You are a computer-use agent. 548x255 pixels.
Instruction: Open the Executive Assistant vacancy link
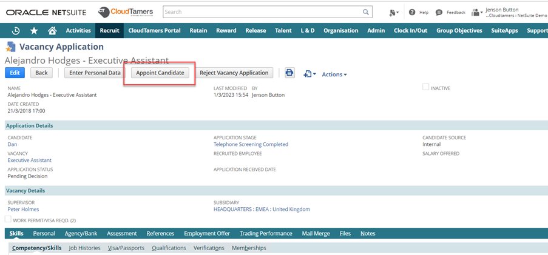[29, 161]
